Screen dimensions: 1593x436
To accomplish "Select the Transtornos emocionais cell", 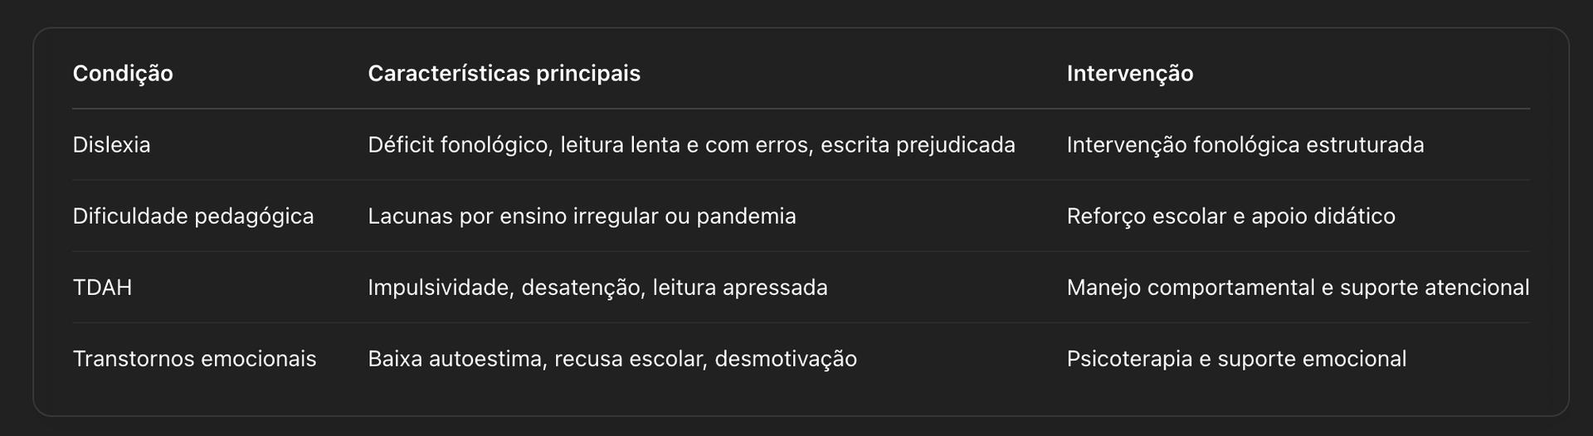I will [x=194, y=359].
